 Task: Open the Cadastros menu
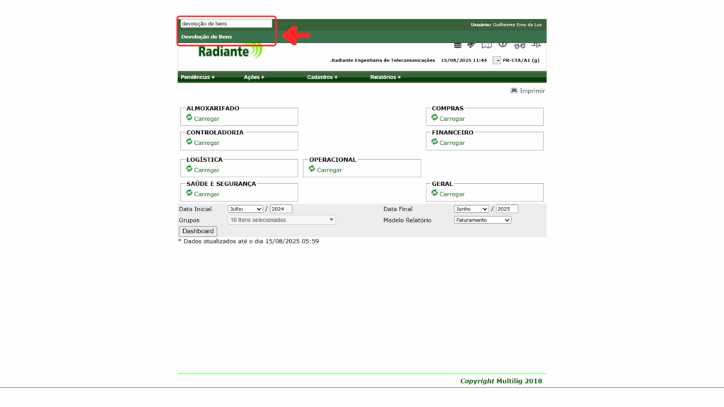(x=322, y=77)
